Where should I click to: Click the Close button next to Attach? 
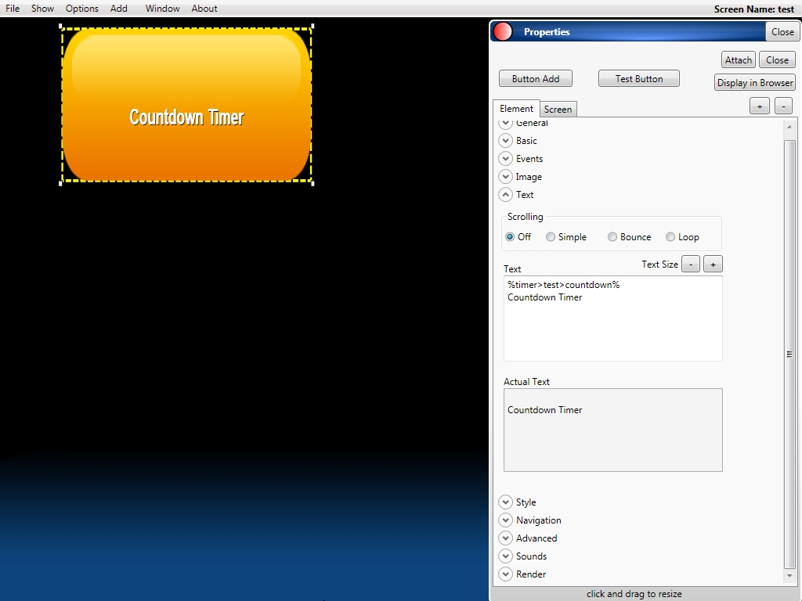(778, 59)
